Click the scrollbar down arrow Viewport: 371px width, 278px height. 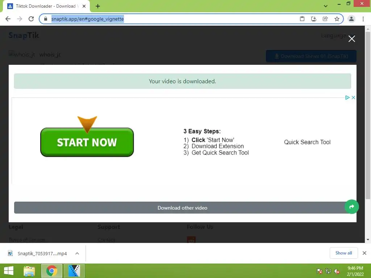(x=368, y=240)
